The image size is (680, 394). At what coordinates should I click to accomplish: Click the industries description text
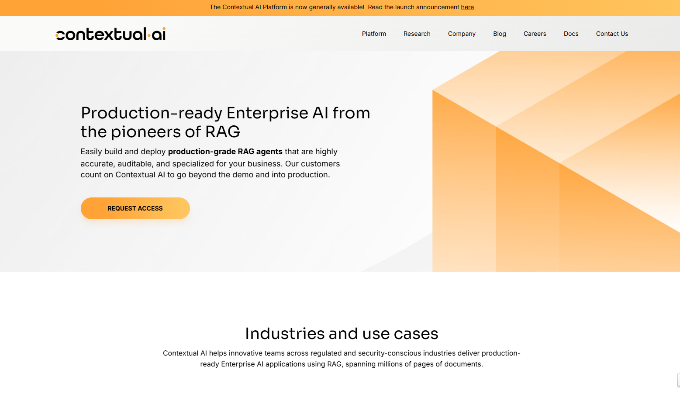342,358
